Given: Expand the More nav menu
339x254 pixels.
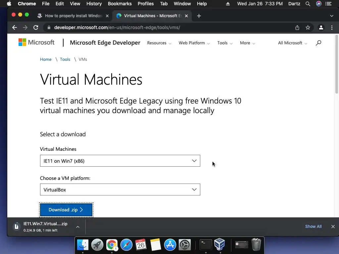Looking at the screenshot, I should [248, 43].
